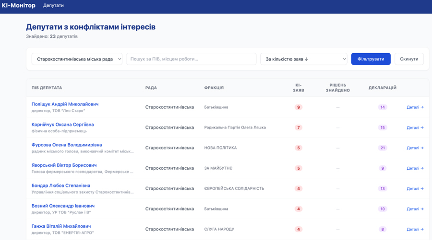Open Возний Олександр Іванович profile link
This screenshot has width=432, height=243.
[x=63, y=206]
